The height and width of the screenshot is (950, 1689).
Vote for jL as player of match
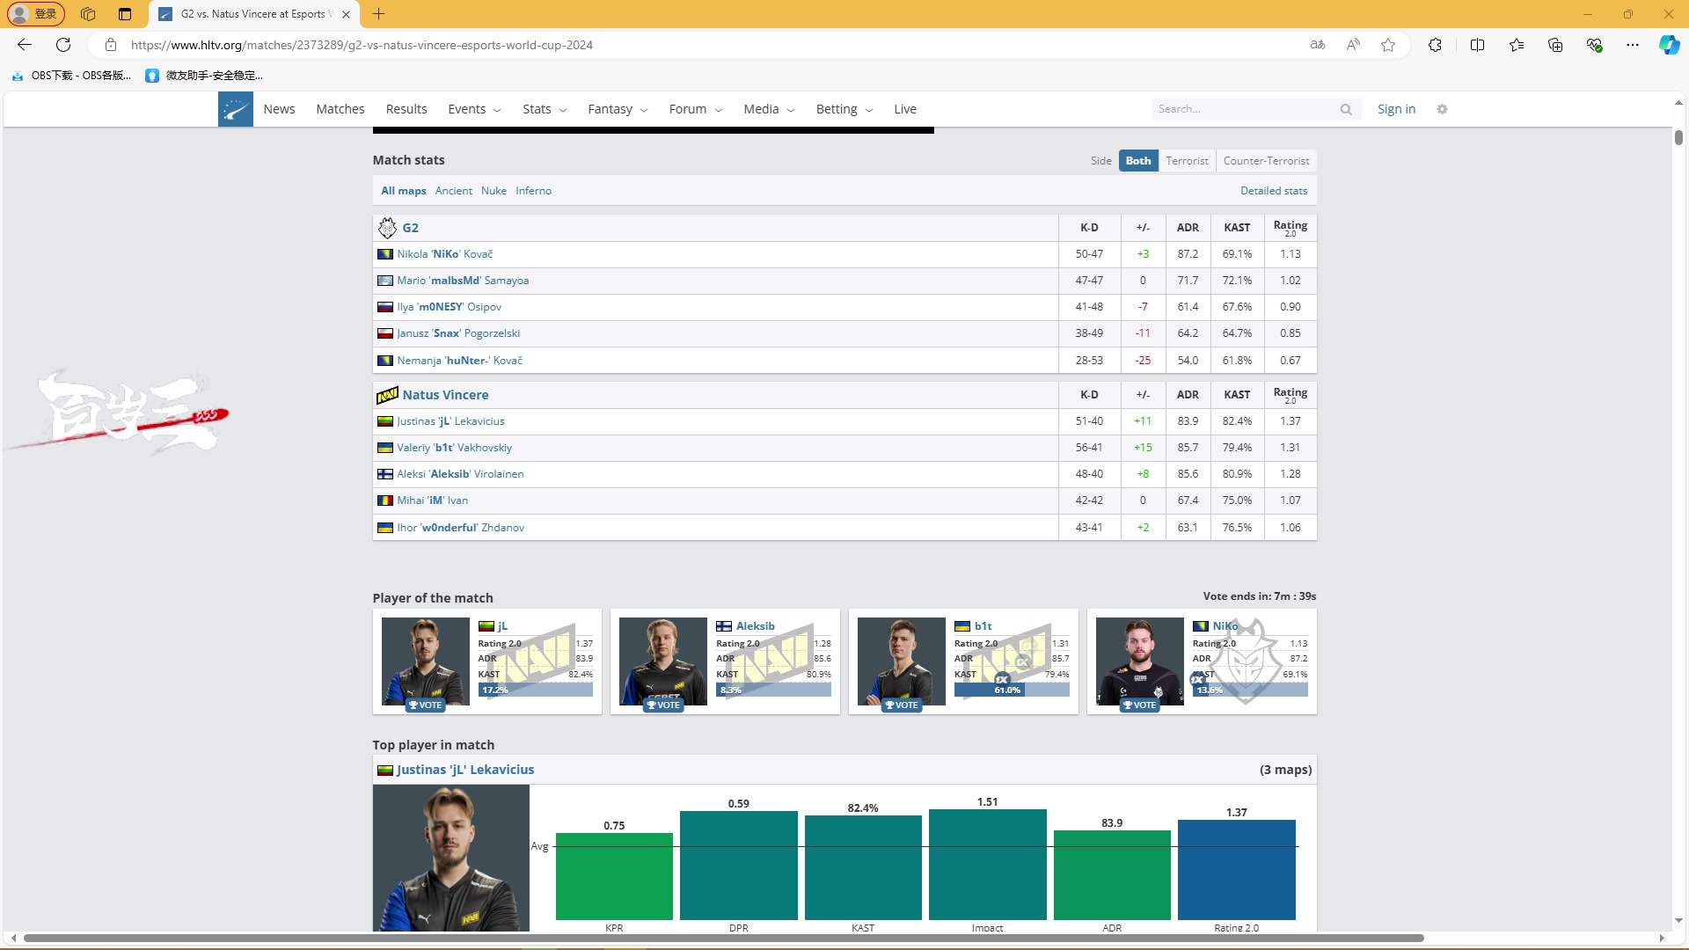pos(426,705)
